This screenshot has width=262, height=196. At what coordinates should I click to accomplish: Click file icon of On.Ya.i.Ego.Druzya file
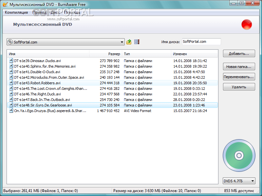[x=11, y=110]
